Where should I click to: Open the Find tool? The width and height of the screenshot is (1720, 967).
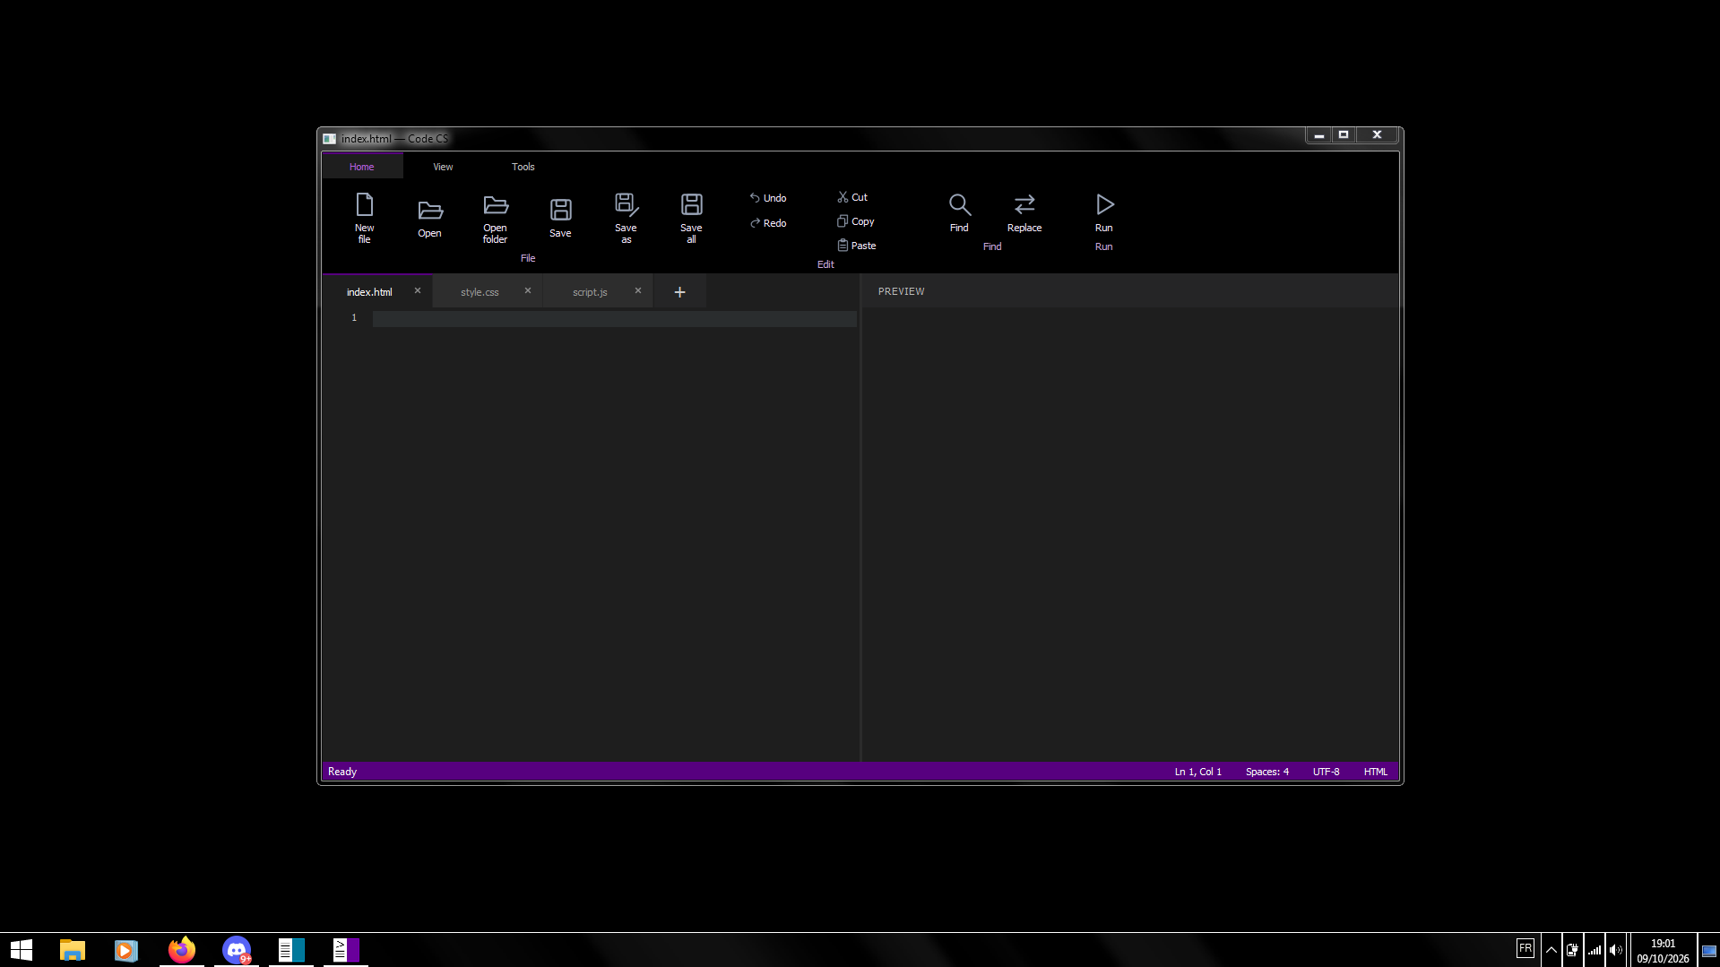959,213
